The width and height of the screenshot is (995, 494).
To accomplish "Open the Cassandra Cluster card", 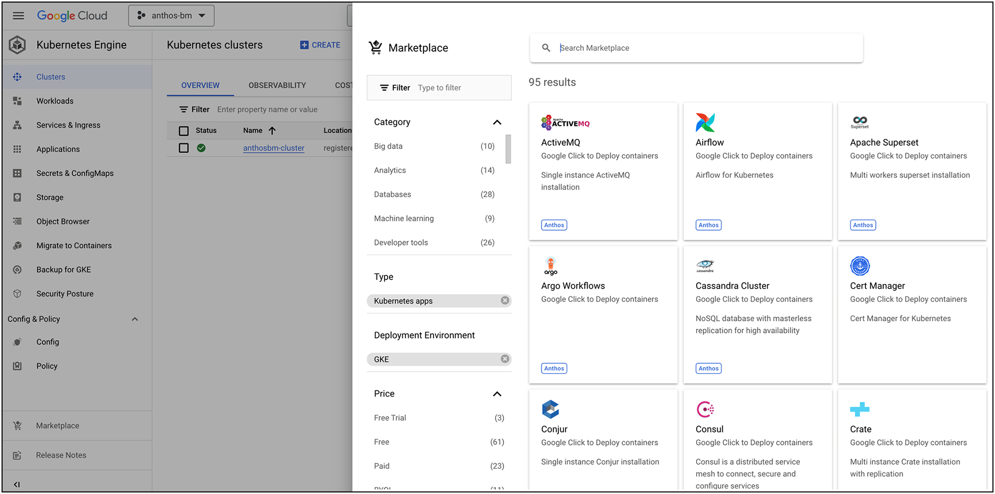I will pyautogui.click(x=758, y=315).
